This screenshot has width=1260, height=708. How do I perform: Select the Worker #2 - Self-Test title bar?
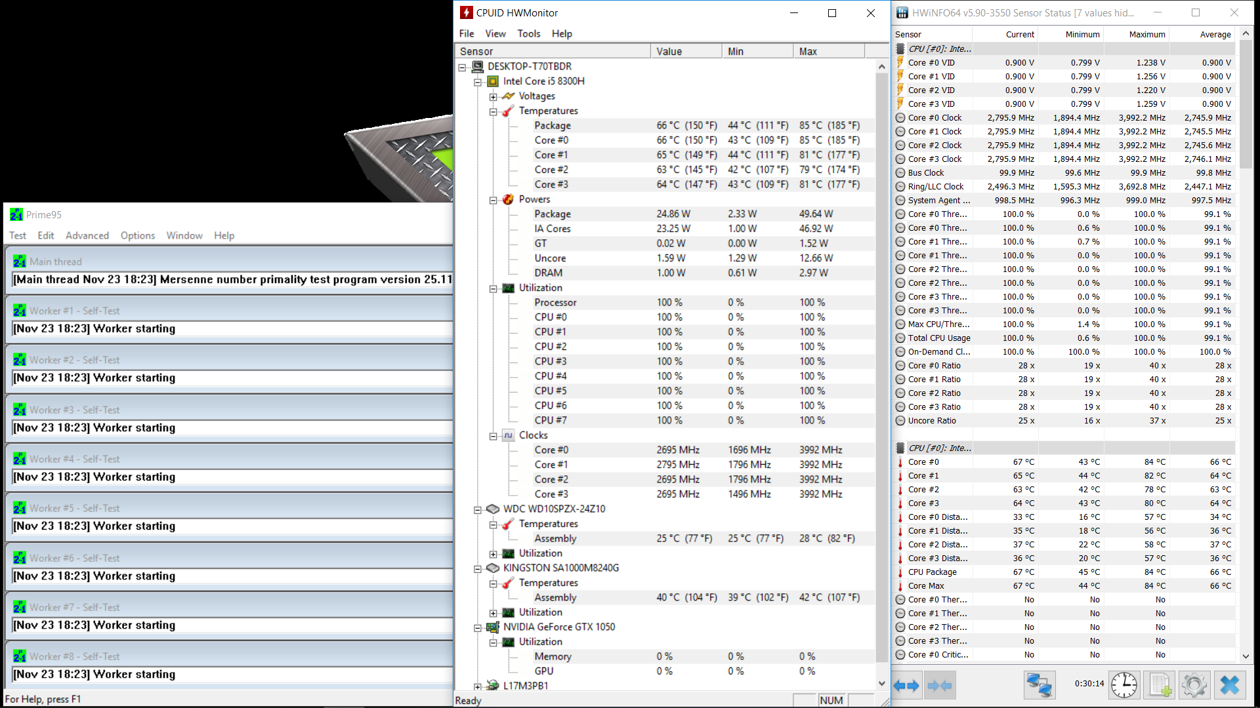(230, 360)
